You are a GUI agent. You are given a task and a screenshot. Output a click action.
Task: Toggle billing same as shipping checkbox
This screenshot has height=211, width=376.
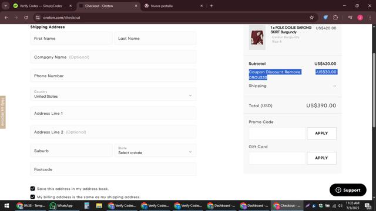(33, 197)
